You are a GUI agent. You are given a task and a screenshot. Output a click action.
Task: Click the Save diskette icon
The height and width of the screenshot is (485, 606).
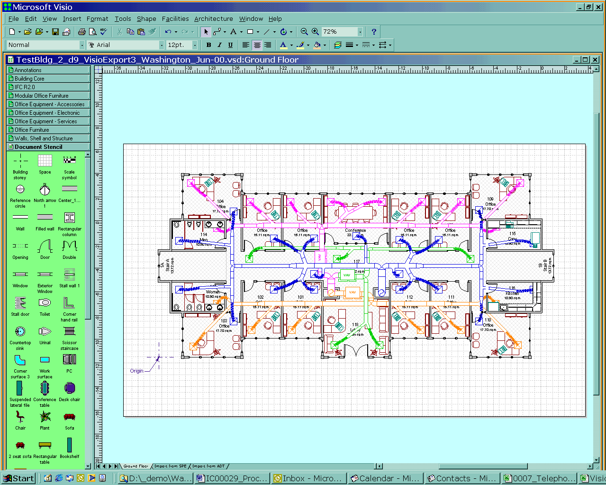pyautogui.click(x=55, y=32)
